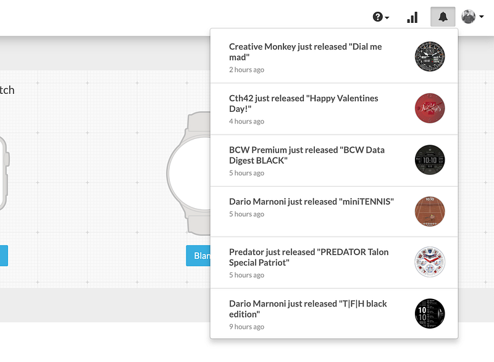Select the round blank watch template
Image resolution: width=494 pixels, height=362 pixels.
tap(188, 174)
